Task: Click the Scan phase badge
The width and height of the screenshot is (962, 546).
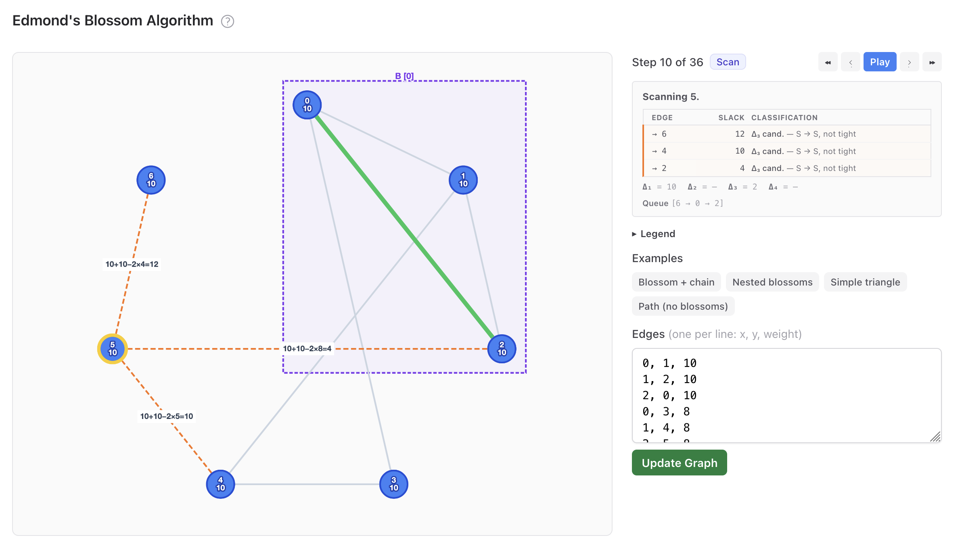Action: coord(728,62)
